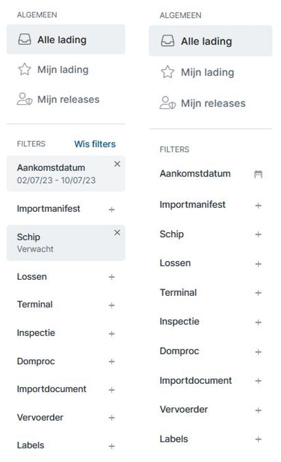Expand the Importmanifest filter in left panel
The width and height of the screenshot is (281, 462).
[111, 210]
